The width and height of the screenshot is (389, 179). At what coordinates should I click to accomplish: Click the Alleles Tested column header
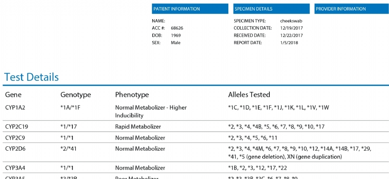[x=249, y=95]
